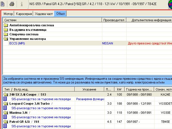
Task: Sort by the Системи column header
Action: coord(52,20)
